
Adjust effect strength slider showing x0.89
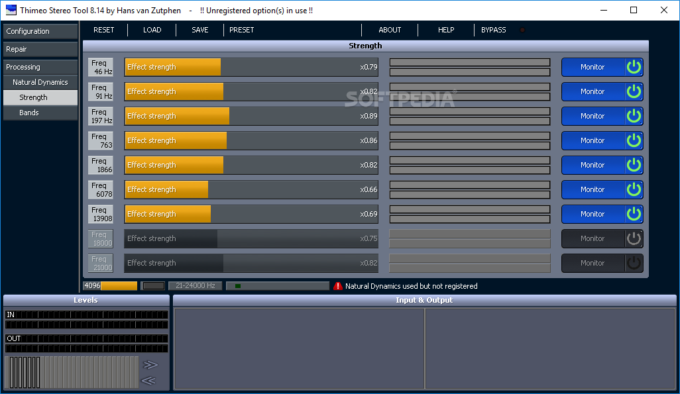(252, 116)
